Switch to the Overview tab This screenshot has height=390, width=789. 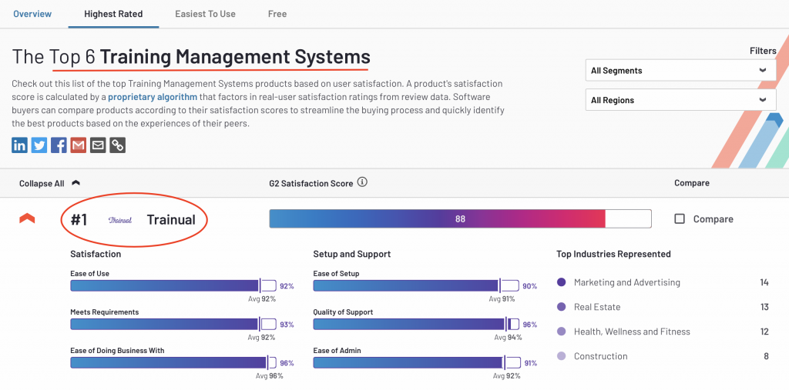pos(32,14)
